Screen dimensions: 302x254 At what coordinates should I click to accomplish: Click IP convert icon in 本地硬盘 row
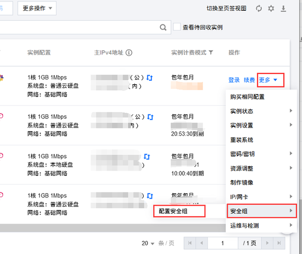point(147,156)
